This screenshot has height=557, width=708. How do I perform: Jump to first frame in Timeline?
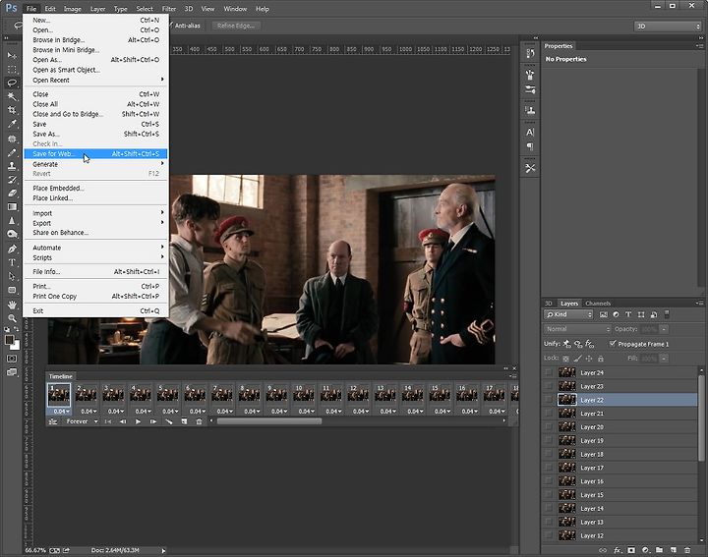(108, 421)
